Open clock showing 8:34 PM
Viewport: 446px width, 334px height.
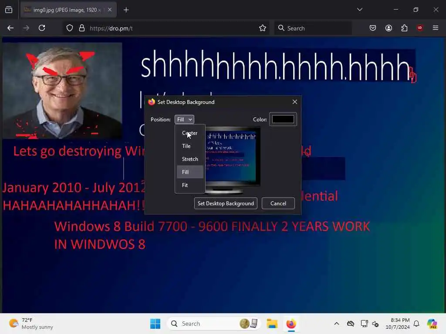[397, 324]
